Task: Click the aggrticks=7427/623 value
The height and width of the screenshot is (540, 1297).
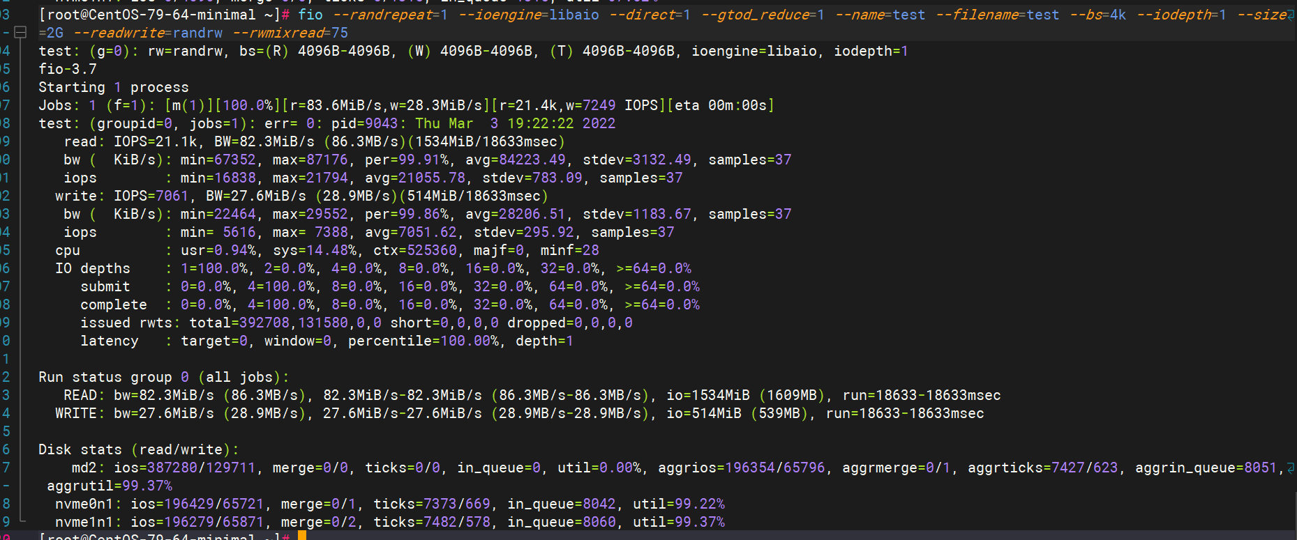Action: click(x=1043, y=468)
